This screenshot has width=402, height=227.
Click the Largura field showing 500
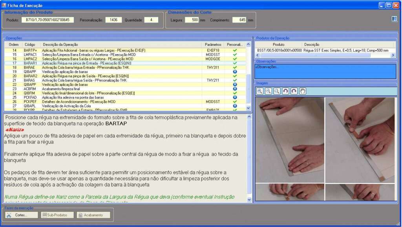click(192, 20)
